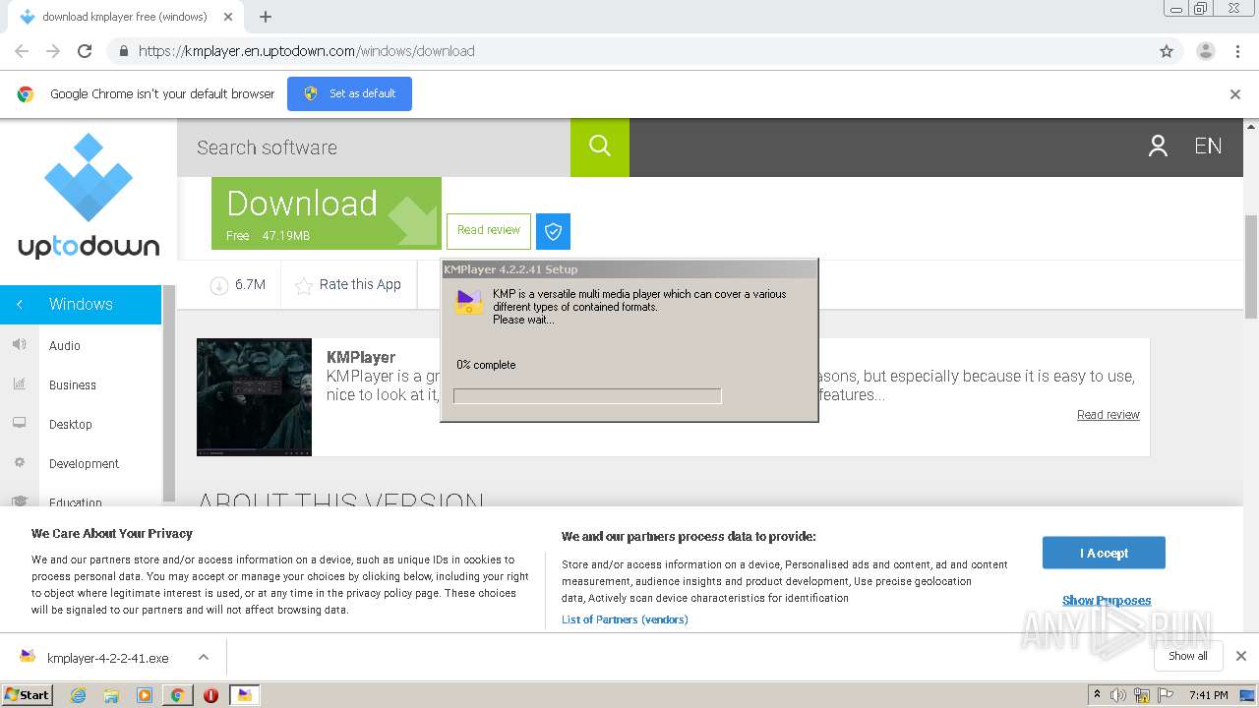Click the browser back arrow

22,51
